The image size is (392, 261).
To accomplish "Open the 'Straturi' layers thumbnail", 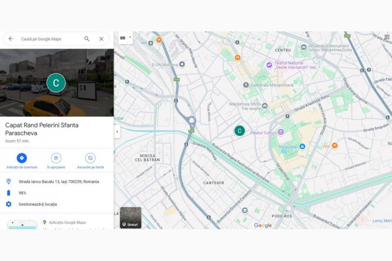I will (131, 217).
